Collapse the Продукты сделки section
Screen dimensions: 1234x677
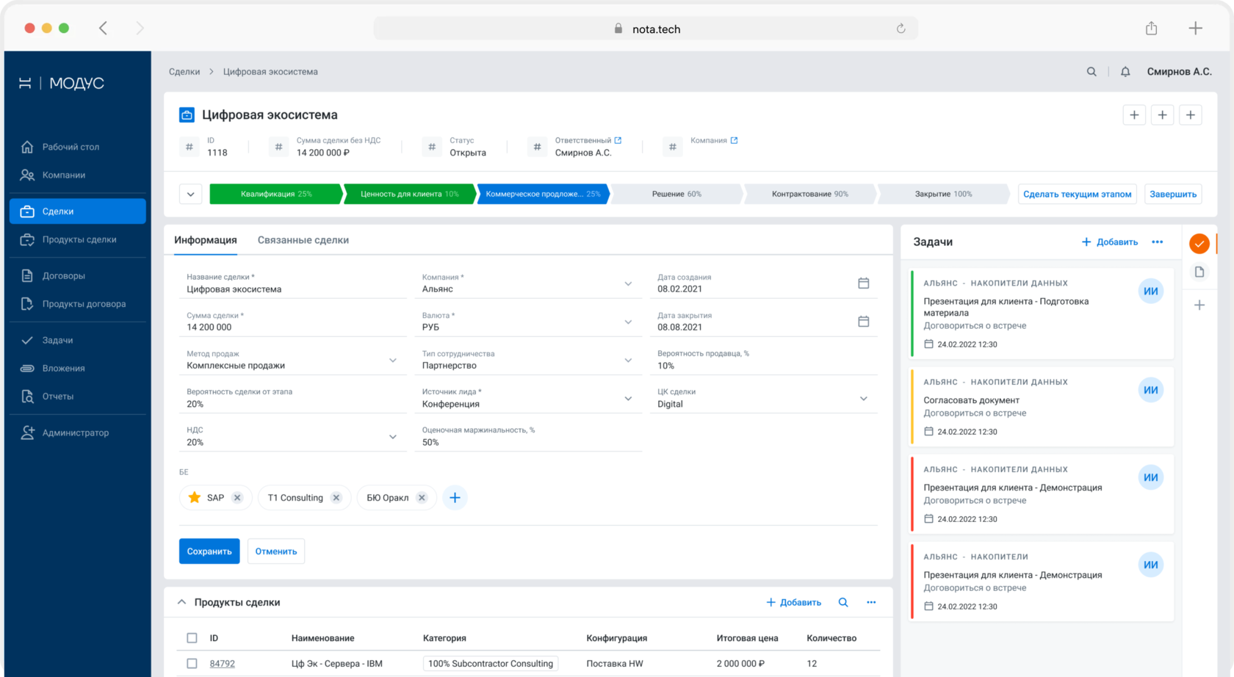[181, 602]
